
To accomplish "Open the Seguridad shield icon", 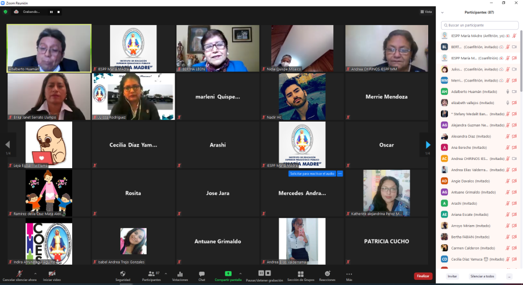I will [x=122, y=273].
